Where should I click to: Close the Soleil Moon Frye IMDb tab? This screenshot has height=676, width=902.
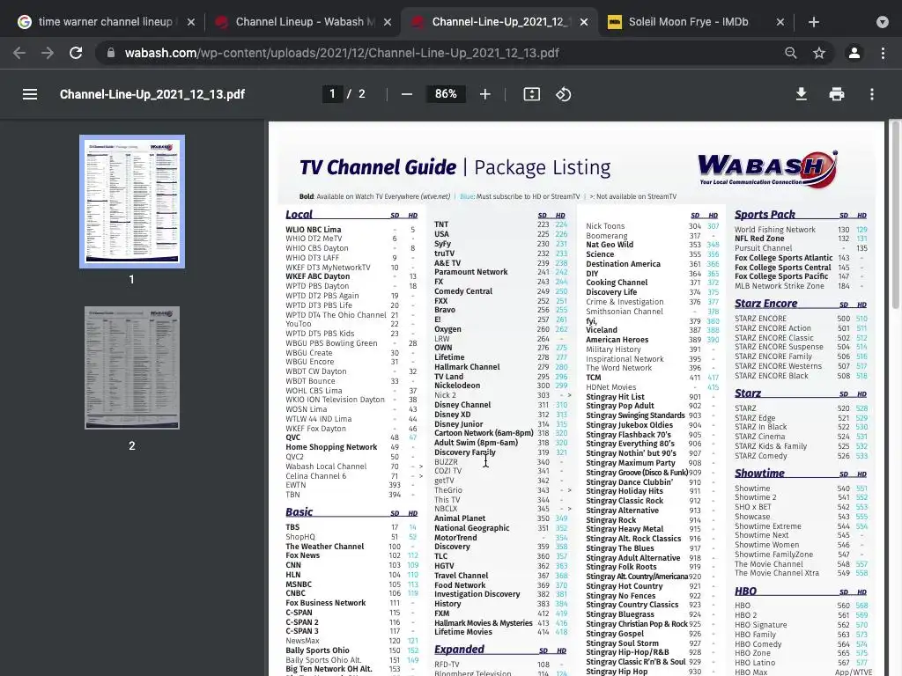[x=780, y=22]
